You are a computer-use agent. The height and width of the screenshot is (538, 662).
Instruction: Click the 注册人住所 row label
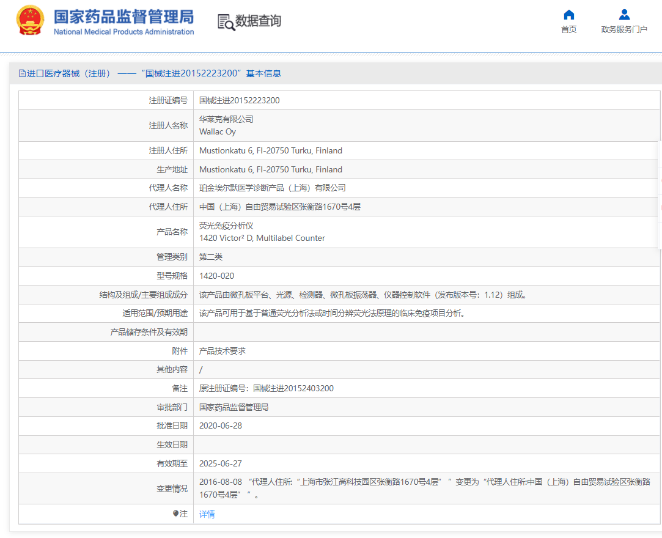tap(168, 151)
